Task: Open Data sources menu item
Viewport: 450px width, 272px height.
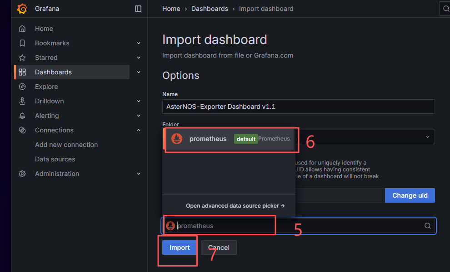Action: [55, 159]
